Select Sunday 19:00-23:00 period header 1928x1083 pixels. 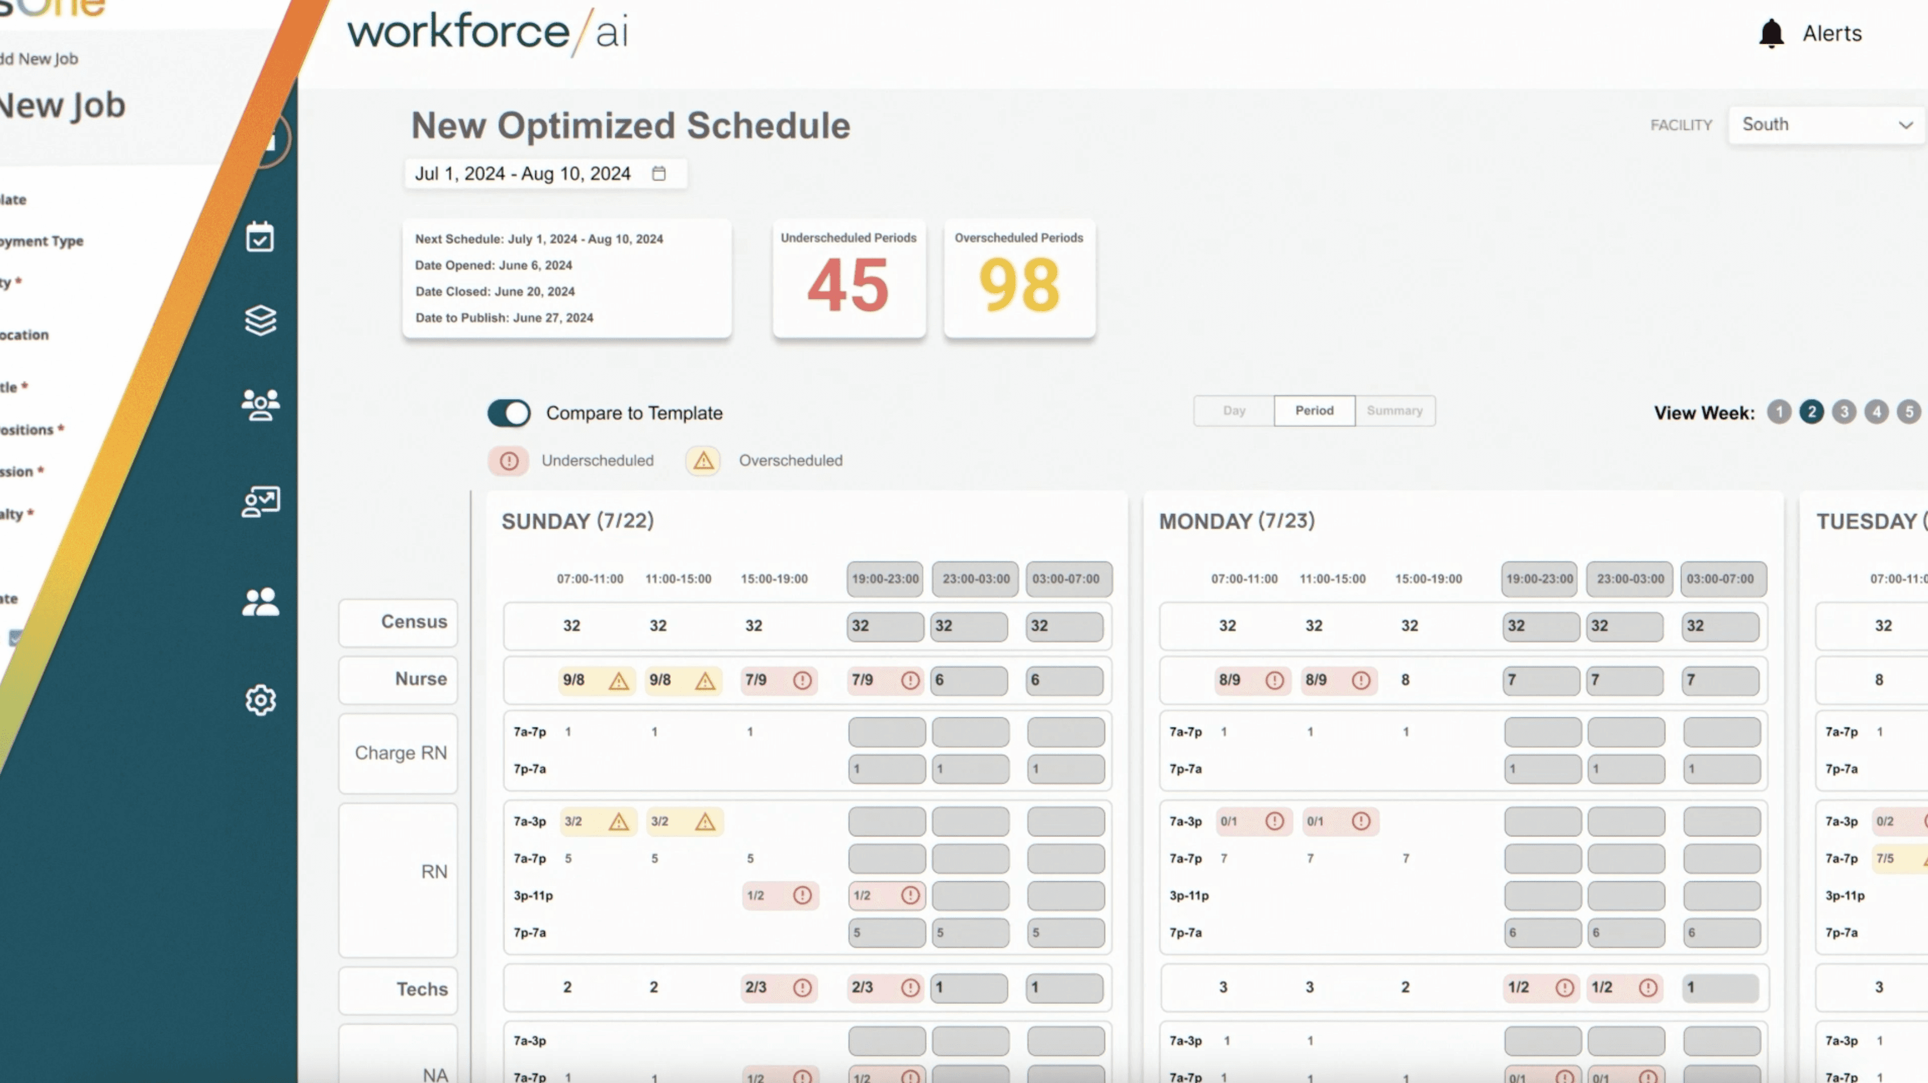(885, 579)
